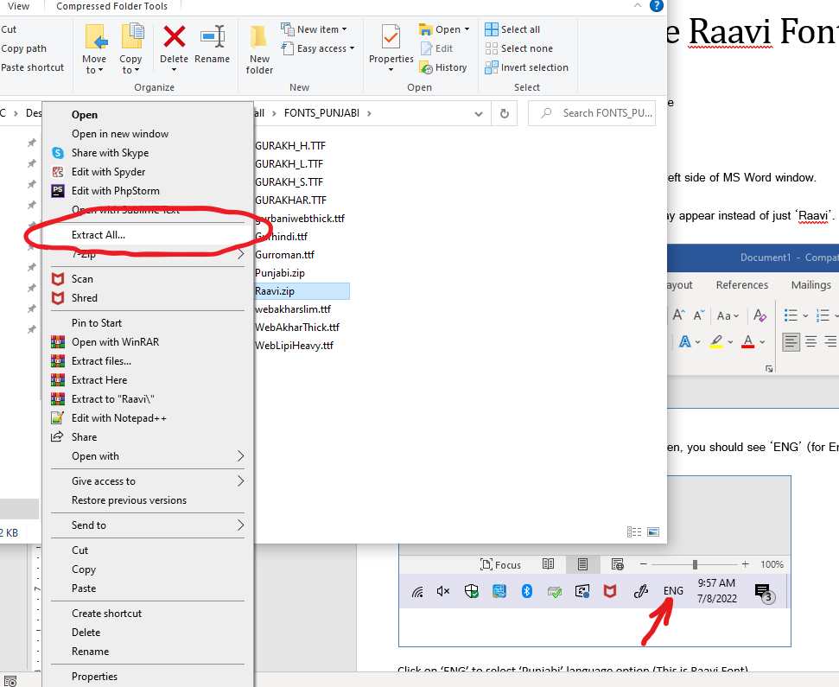Open Explorer Help via the question mark icon
This screenshot has width=839, height=687.
pyautogui.click(x=657, y=6)
